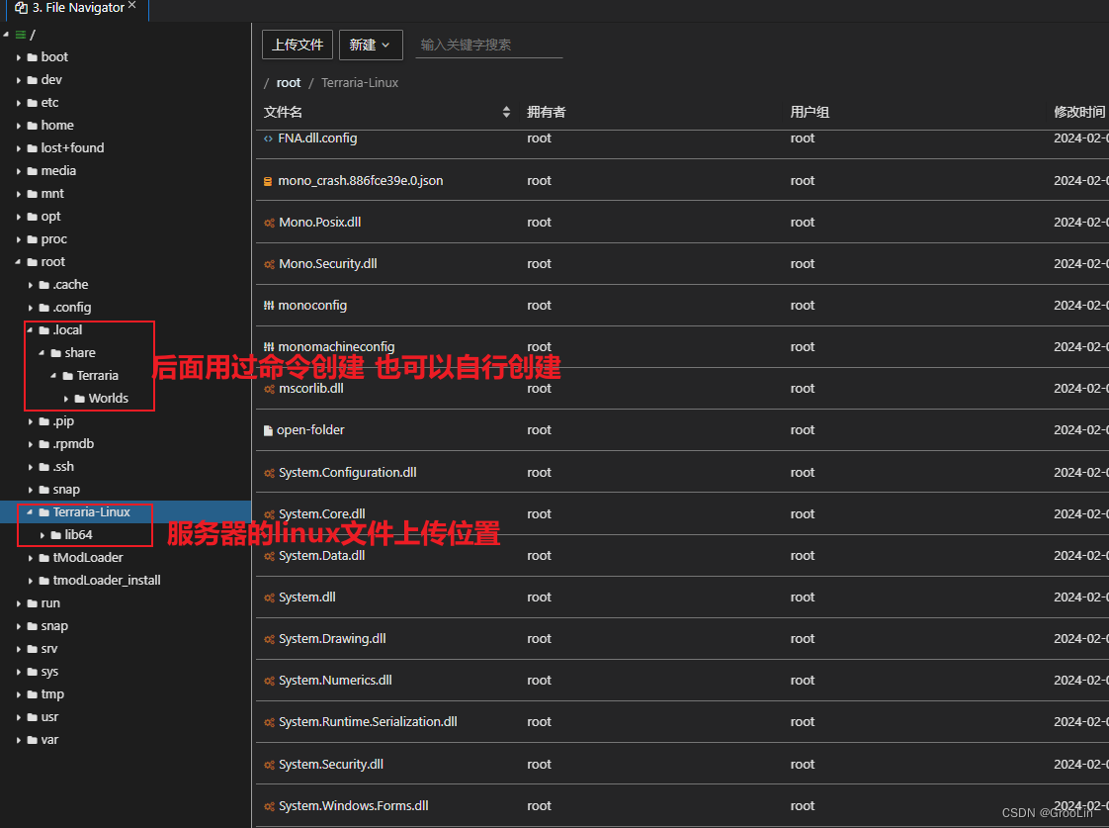The image size is (1109, 828).
Task: Click the System.Runtime.Serialization.dll gear icon
Action: coord(269,722)
